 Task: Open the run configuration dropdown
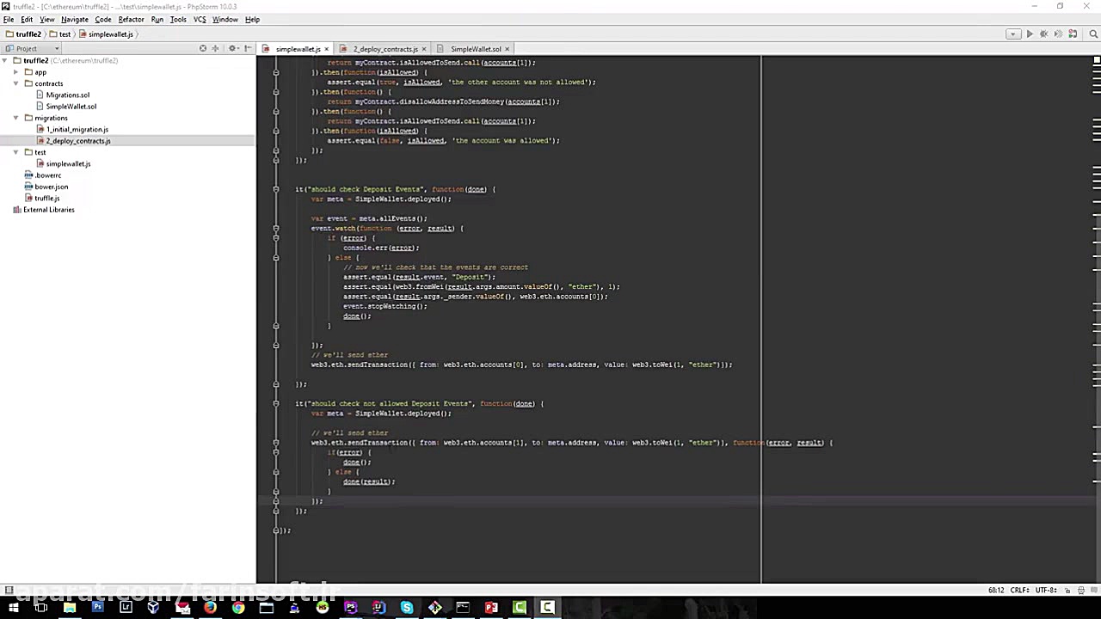pyautogui.click(x=1012, y=34)
